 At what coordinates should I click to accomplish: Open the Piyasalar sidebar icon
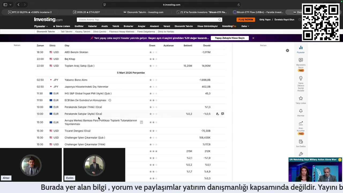point(301,49)
